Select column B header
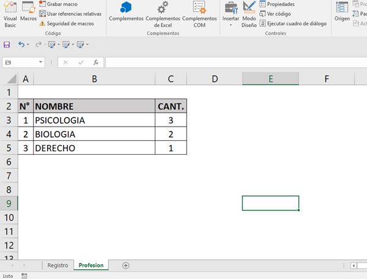 coord(94,79)
